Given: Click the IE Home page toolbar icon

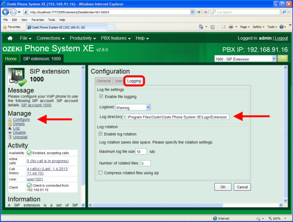Looking at the screenshot, I should (201, 27).
